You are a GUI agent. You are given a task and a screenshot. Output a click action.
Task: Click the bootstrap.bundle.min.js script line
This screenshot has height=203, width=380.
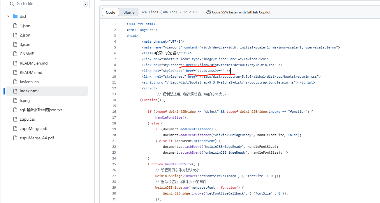(228, 82)
